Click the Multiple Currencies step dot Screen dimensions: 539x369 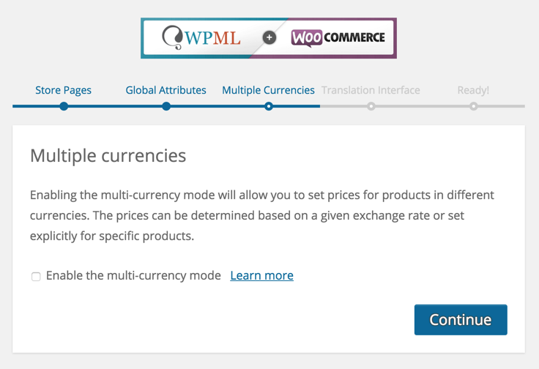(x=269, y=106)
